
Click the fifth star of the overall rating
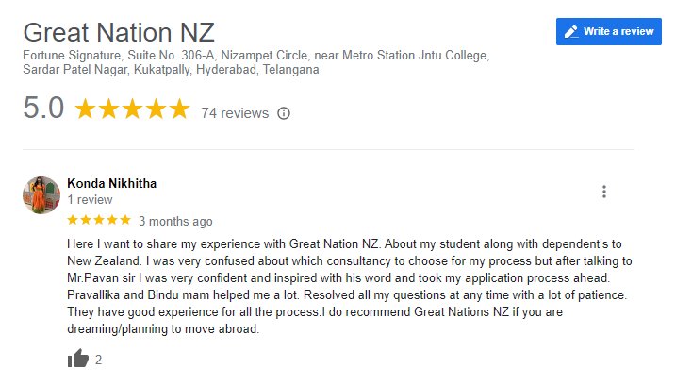point(179,109)
